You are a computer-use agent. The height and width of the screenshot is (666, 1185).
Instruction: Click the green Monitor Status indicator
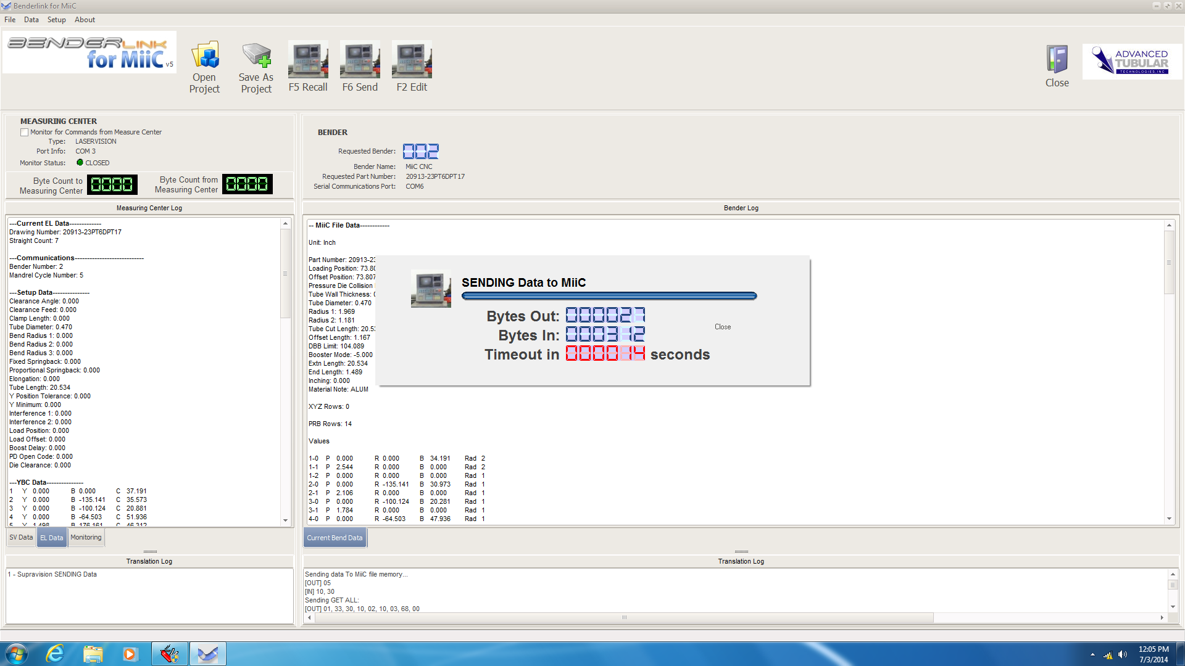80,163
